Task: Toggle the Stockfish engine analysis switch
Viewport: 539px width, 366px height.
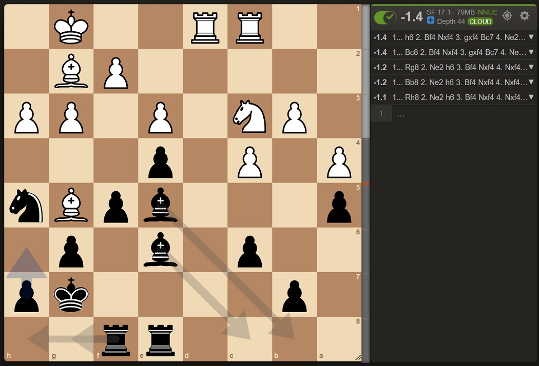Action: 385,17
